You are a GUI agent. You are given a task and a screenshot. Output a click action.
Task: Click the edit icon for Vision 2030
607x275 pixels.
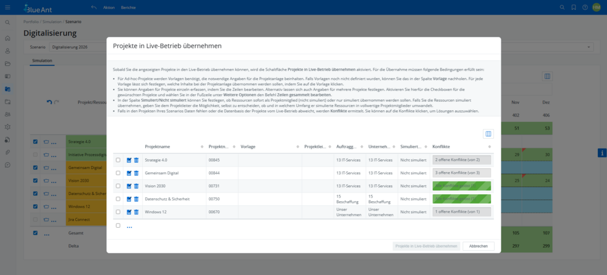click(x=129, y=186)
